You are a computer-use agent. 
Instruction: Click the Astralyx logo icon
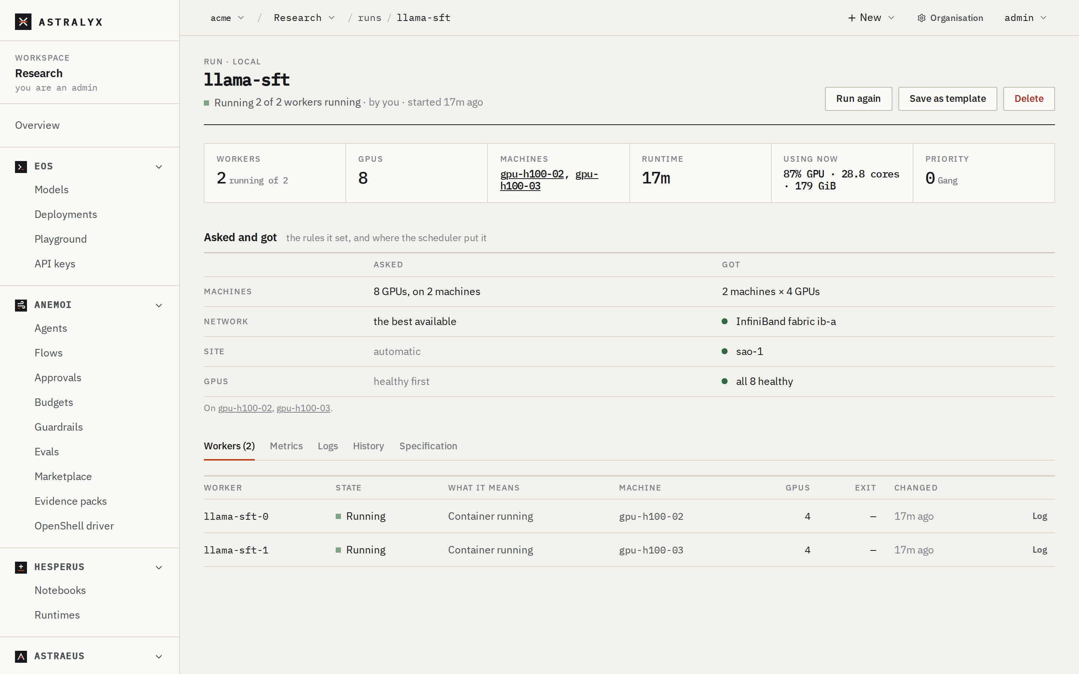(x=23, y=22)
